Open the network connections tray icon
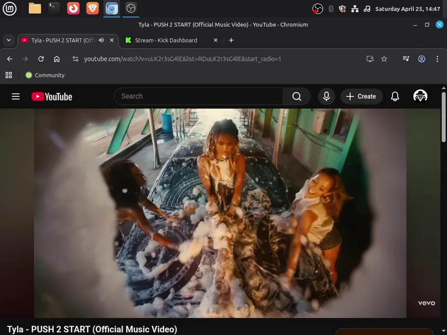The image size is (447, 335). (355, 9)
